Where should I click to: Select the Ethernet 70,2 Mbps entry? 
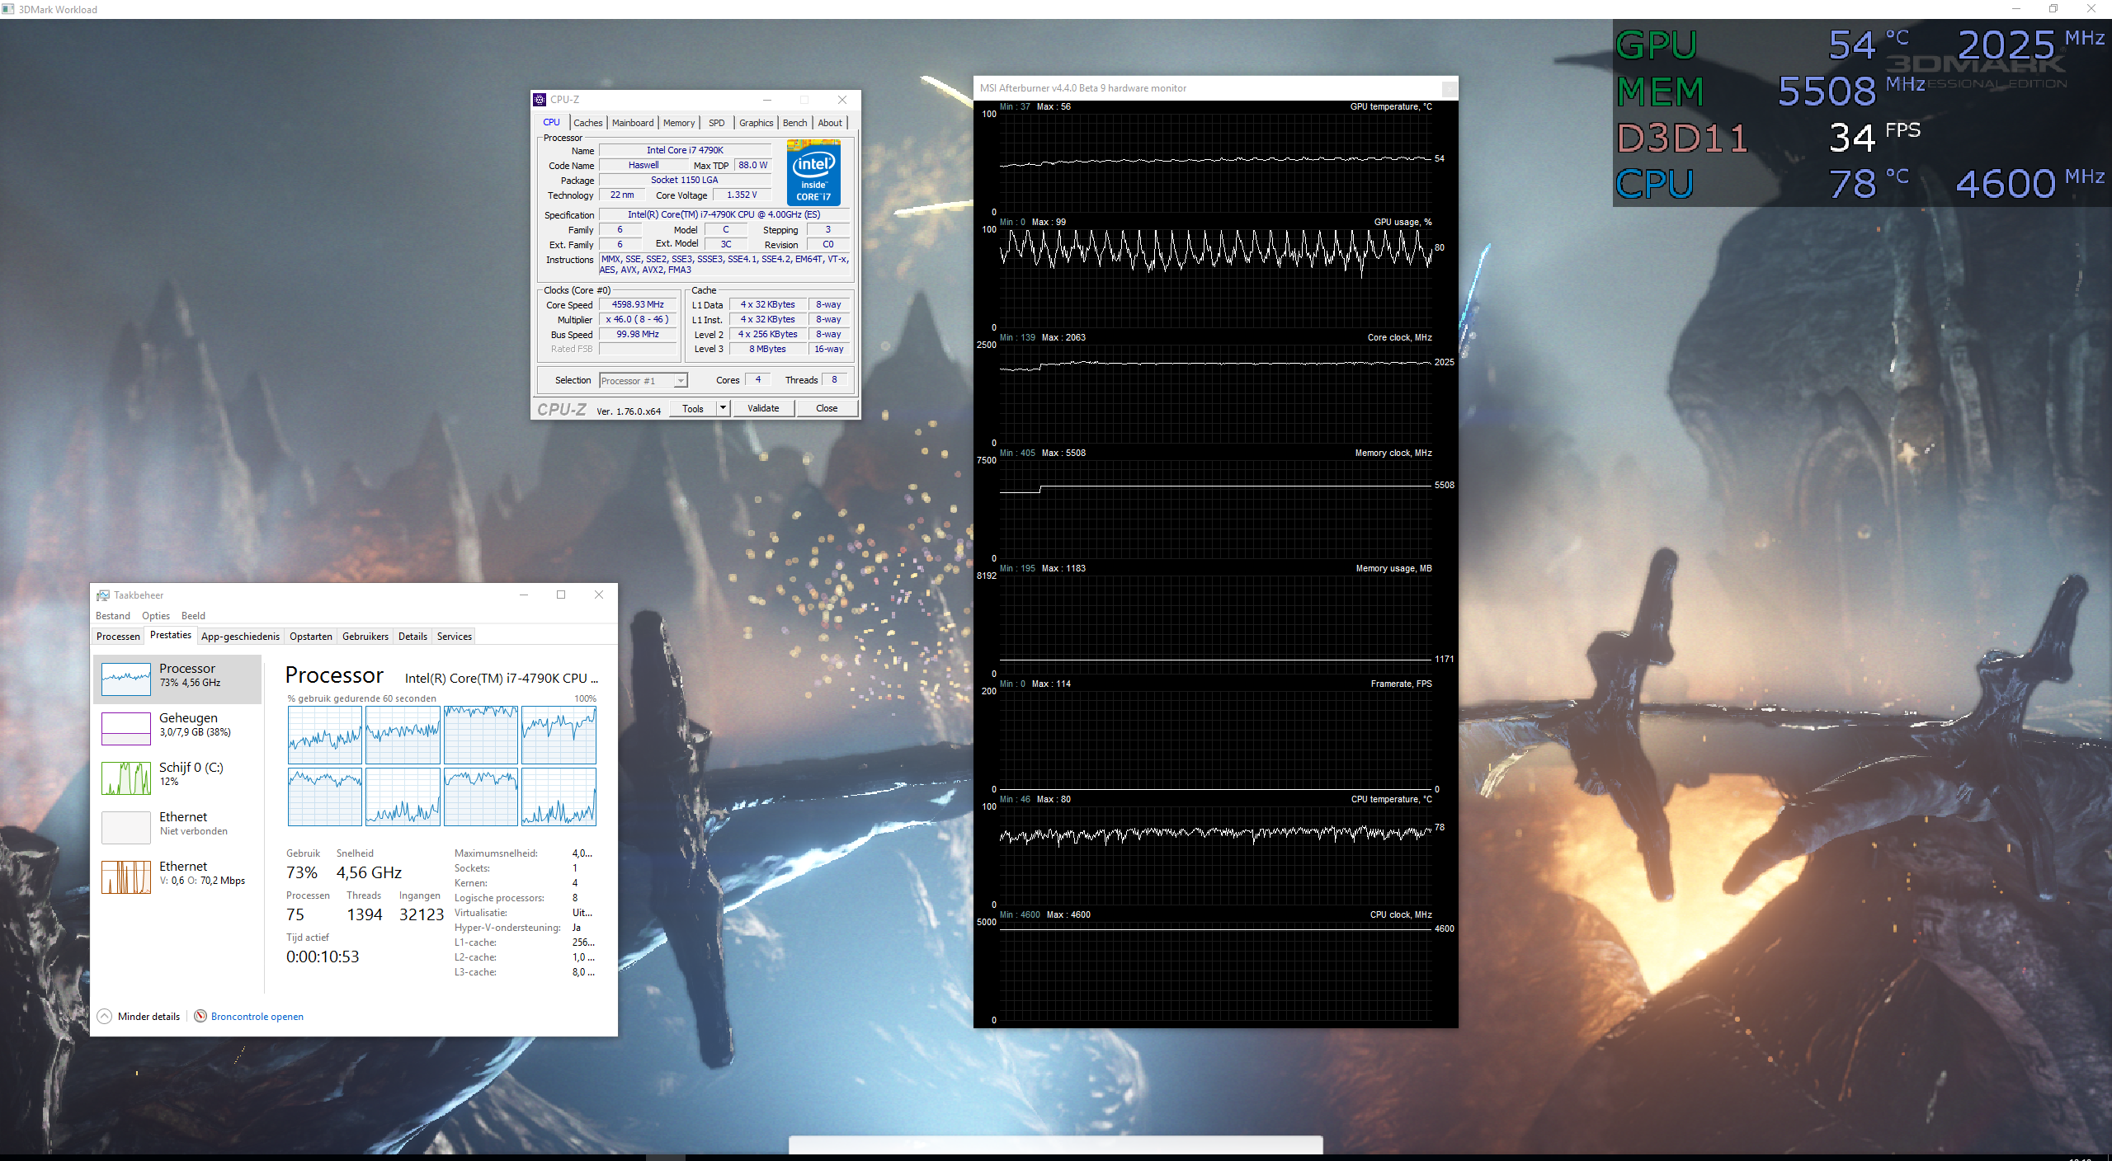point(177,877)
